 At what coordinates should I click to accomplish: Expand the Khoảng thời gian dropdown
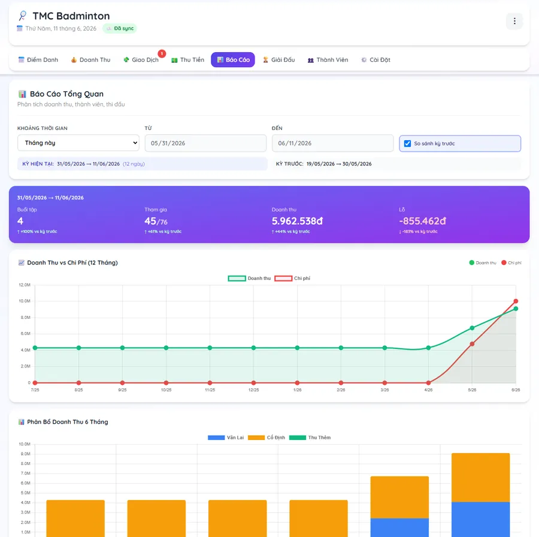[78, 143]
